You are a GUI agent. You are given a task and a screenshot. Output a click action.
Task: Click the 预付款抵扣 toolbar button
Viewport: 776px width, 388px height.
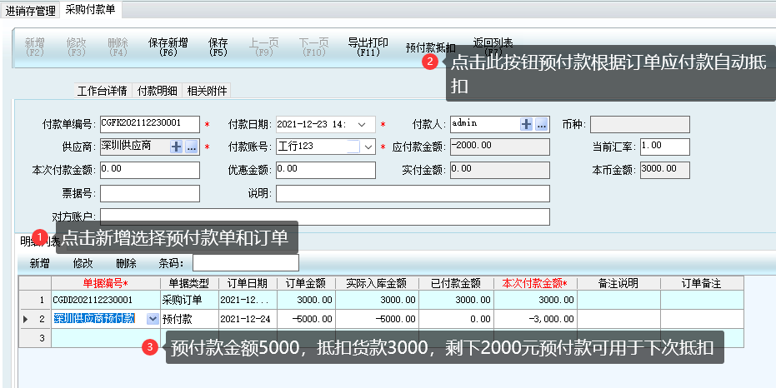click(x=429, y=47)
